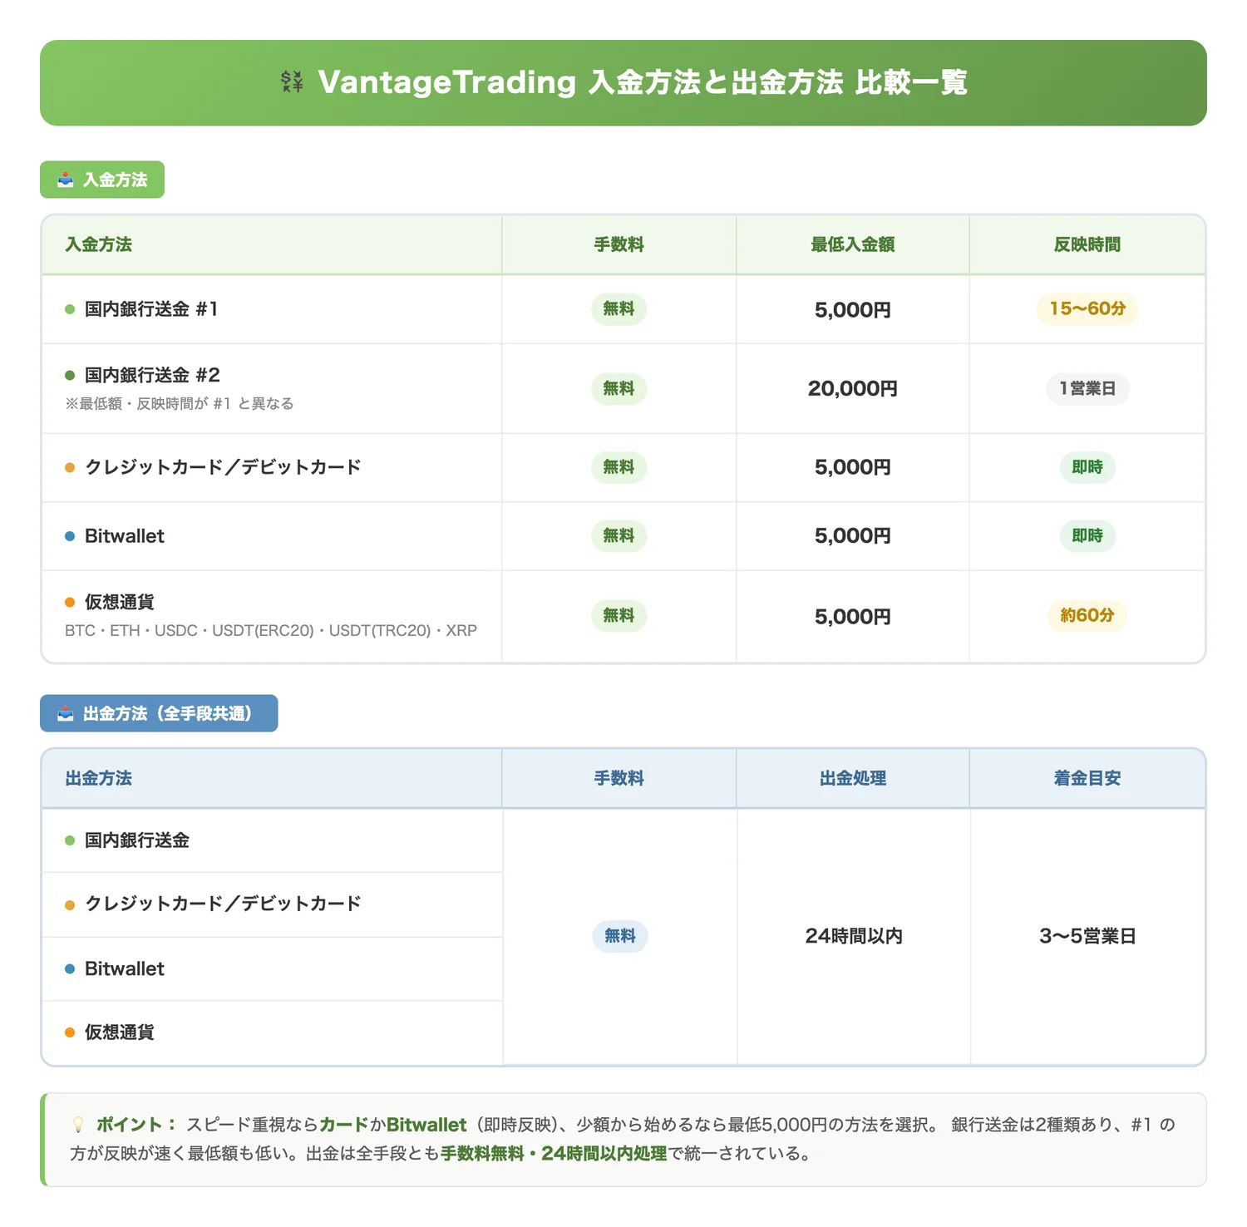Image resolution: width=1247 pixels, height=1227 pixels.
Task: Click the 無料 badge in 国内銀行送金 #1 row
Action: coord(619,308)
